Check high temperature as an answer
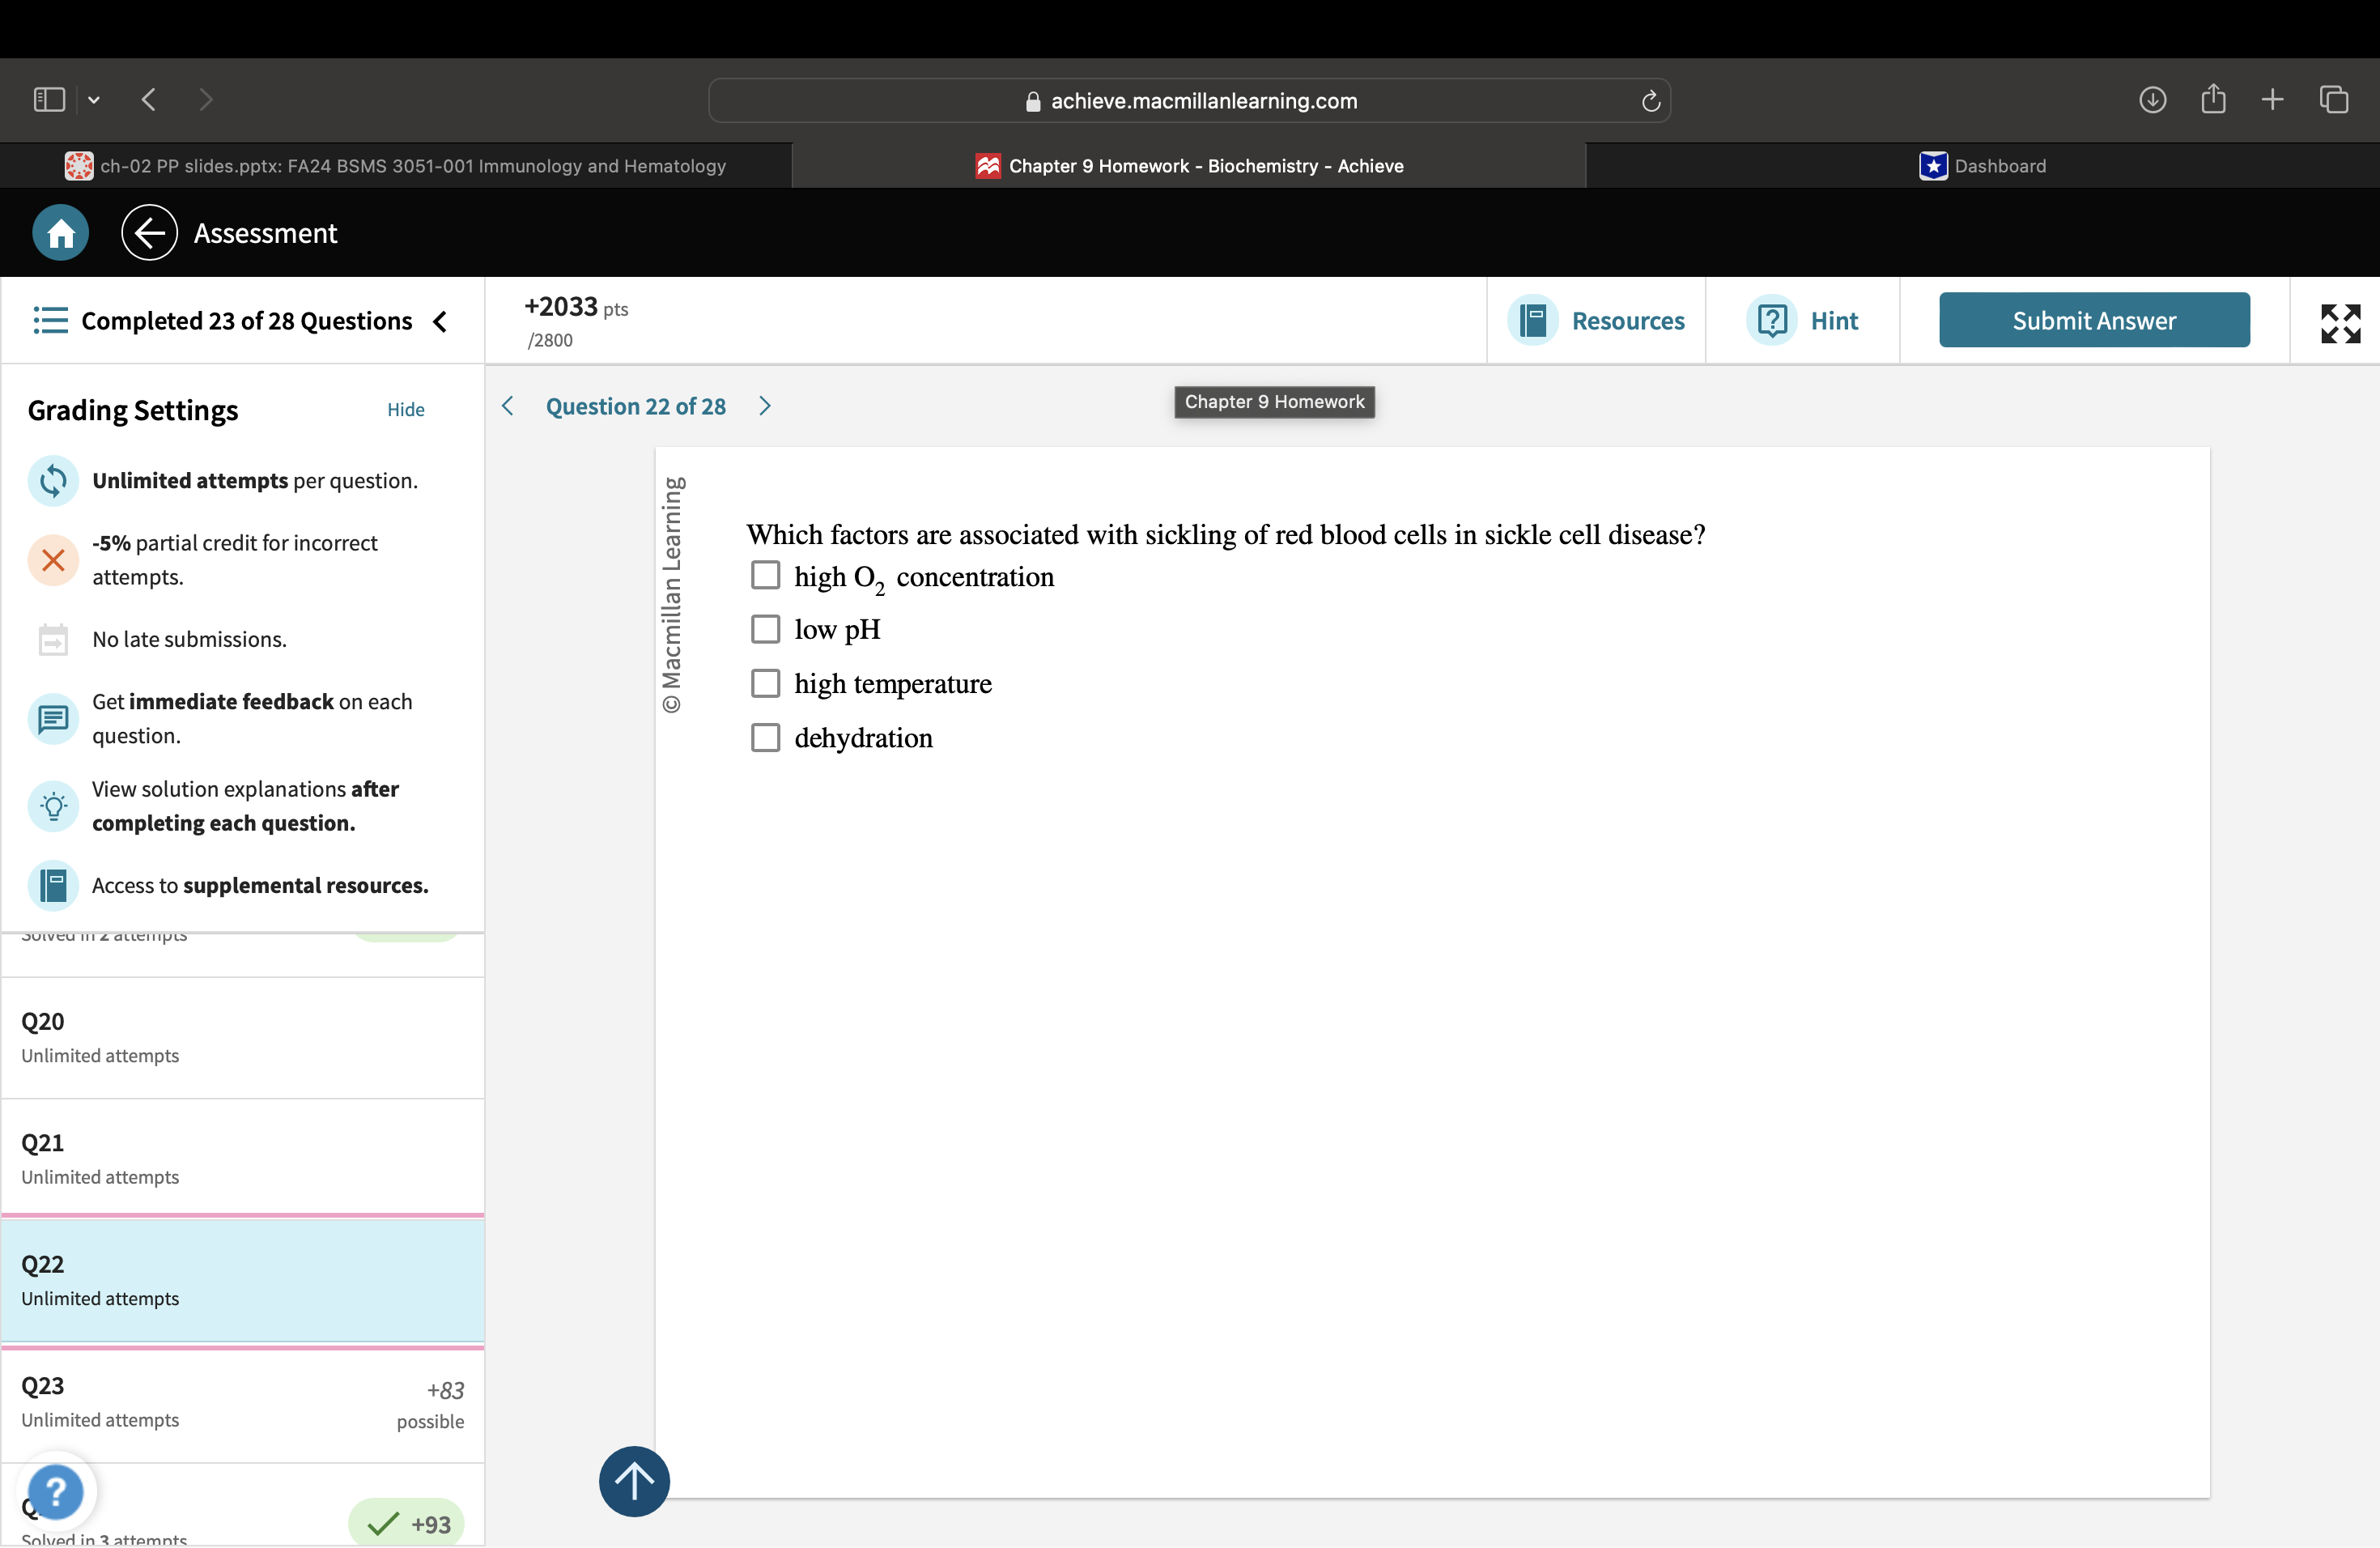Image resolution: width=2380 pixels, height=1548 pixels. tap(765, 682)
